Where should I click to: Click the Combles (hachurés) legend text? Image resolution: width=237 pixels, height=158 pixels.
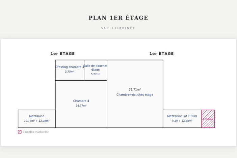click(36, 132)
